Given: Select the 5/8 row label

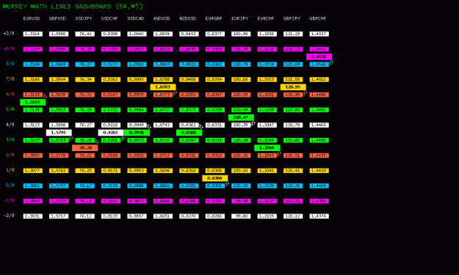Looking at the screenshot, I should coord(10,109).
